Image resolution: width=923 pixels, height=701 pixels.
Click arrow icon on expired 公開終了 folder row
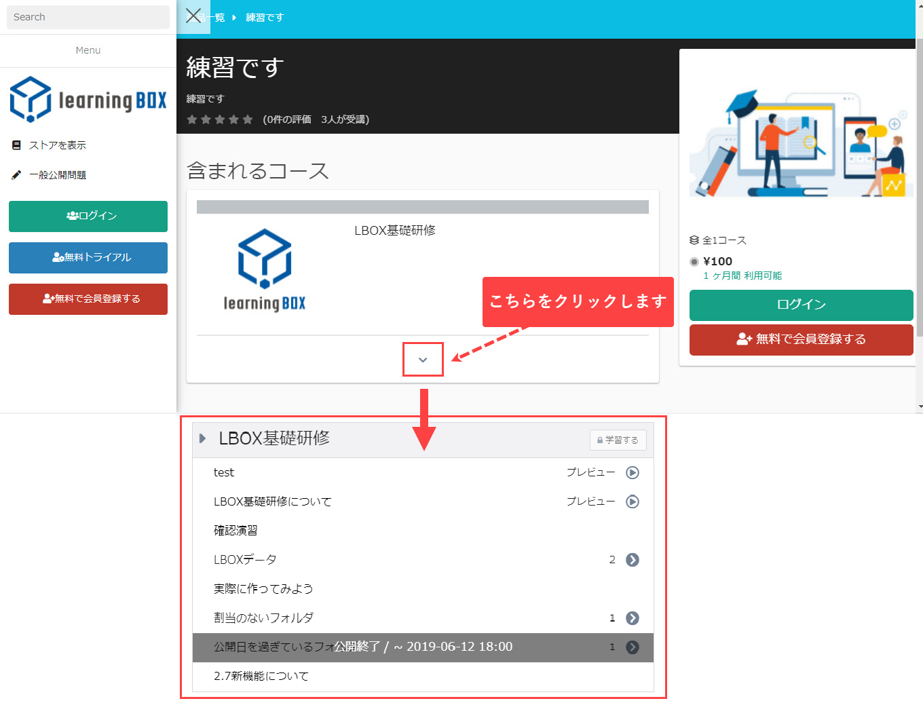pos(632,647)
